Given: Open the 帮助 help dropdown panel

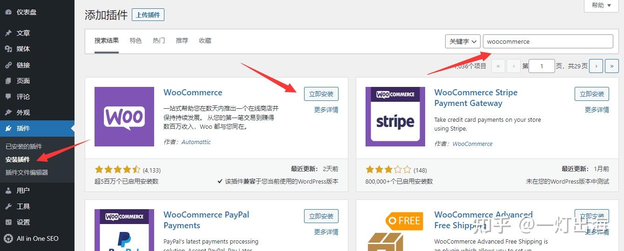Looking at the screenshot, I should (603, 6).
